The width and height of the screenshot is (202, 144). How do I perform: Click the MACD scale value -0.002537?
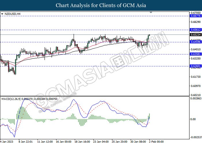196,137
